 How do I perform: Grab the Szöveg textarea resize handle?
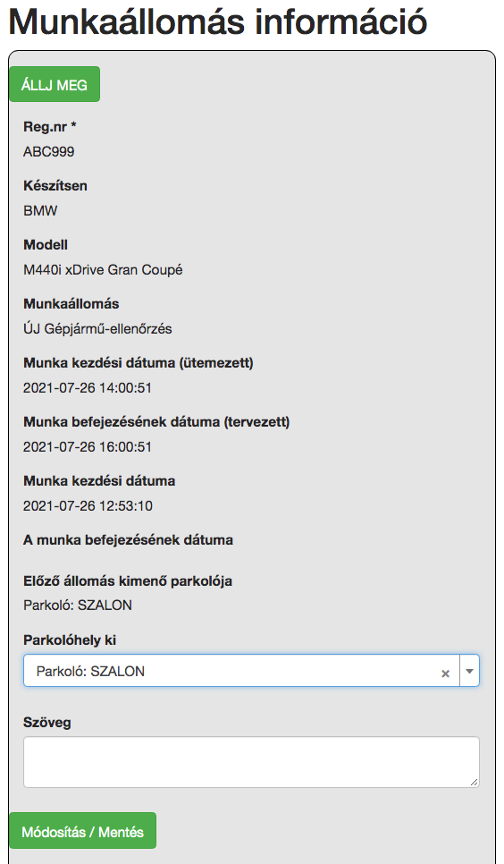pos(475,783)
